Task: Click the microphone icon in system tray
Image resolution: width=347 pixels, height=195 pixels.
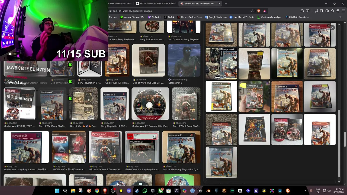Action: point(311,191)
